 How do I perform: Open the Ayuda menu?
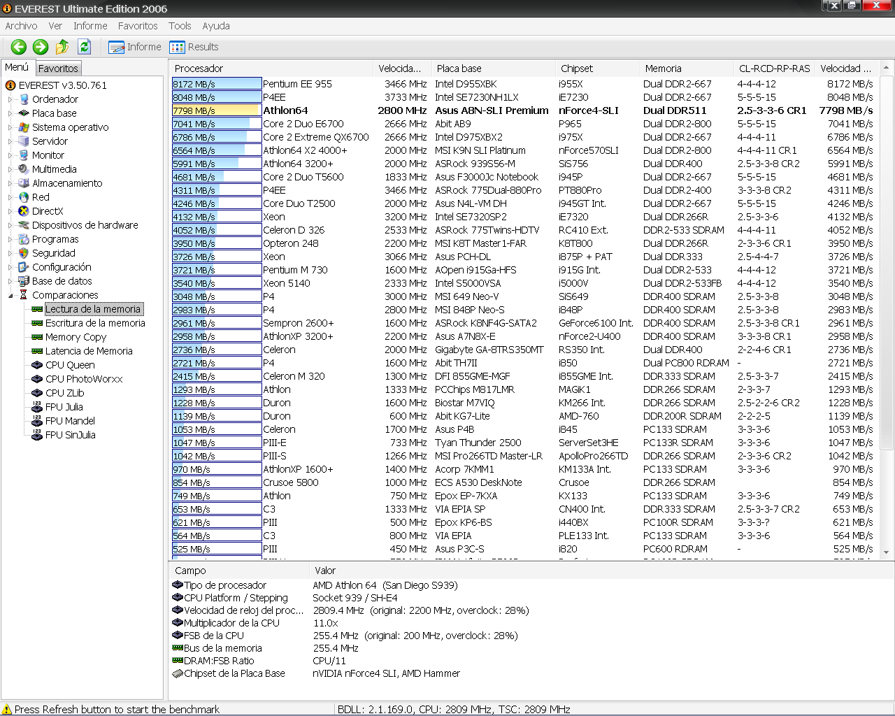tap(216, 26)
